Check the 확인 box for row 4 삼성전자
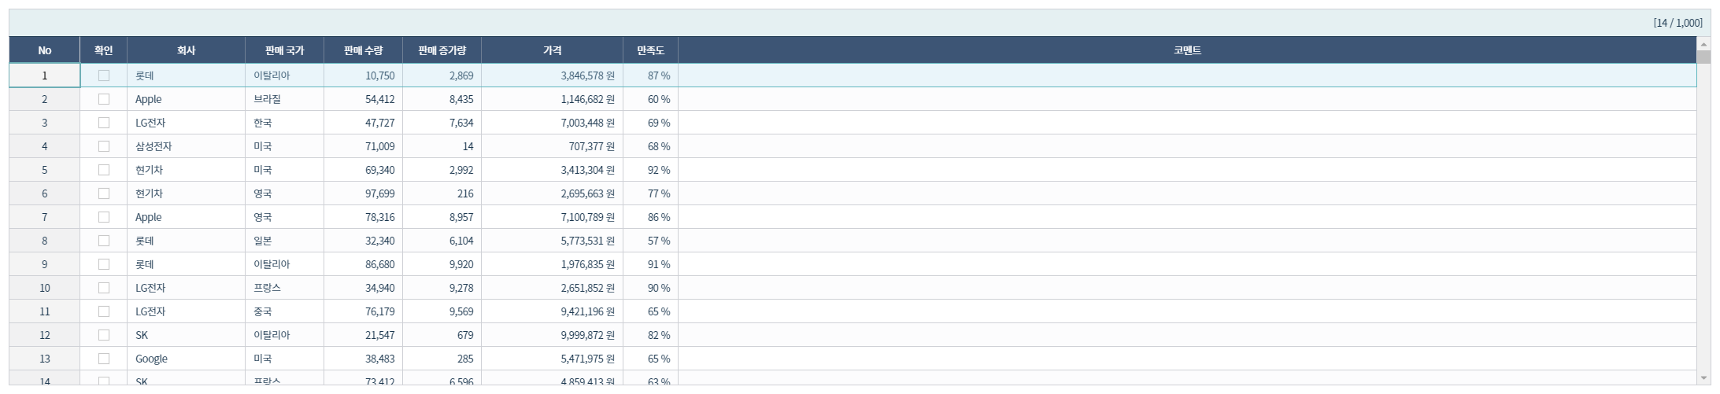This screenshot has width=1720, height=394. (104, 146)
